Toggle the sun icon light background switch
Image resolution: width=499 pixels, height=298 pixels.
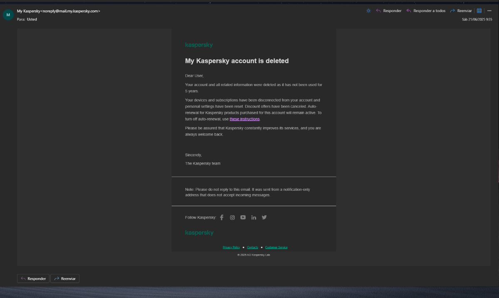pyautogui.click(x=368, y=11)
